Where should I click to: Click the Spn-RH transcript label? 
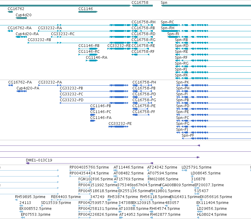click(x=168, y=28)
